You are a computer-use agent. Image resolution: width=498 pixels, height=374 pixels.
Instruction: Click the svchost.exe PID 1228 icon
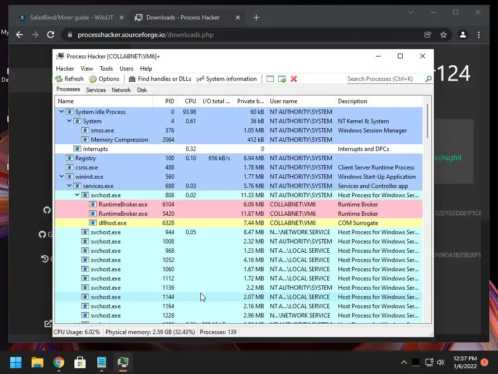(x=85, y=315)
